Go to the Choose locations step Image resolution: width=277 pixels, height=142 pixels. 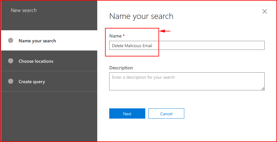coord(49,61)
